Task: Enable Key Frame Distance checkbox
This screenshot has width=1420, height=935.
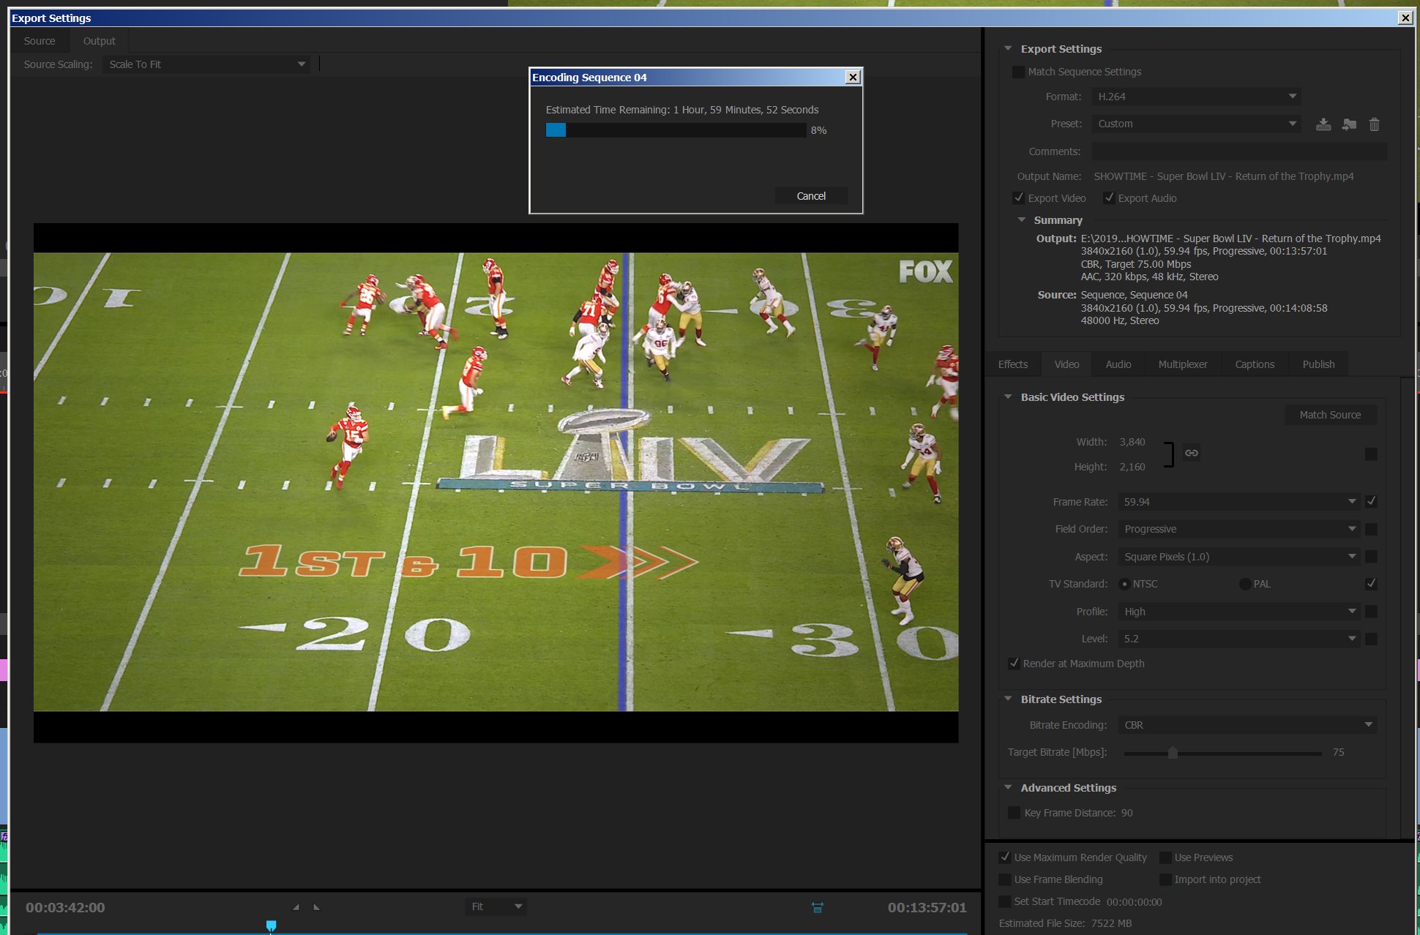Action: coord(1014,812)
